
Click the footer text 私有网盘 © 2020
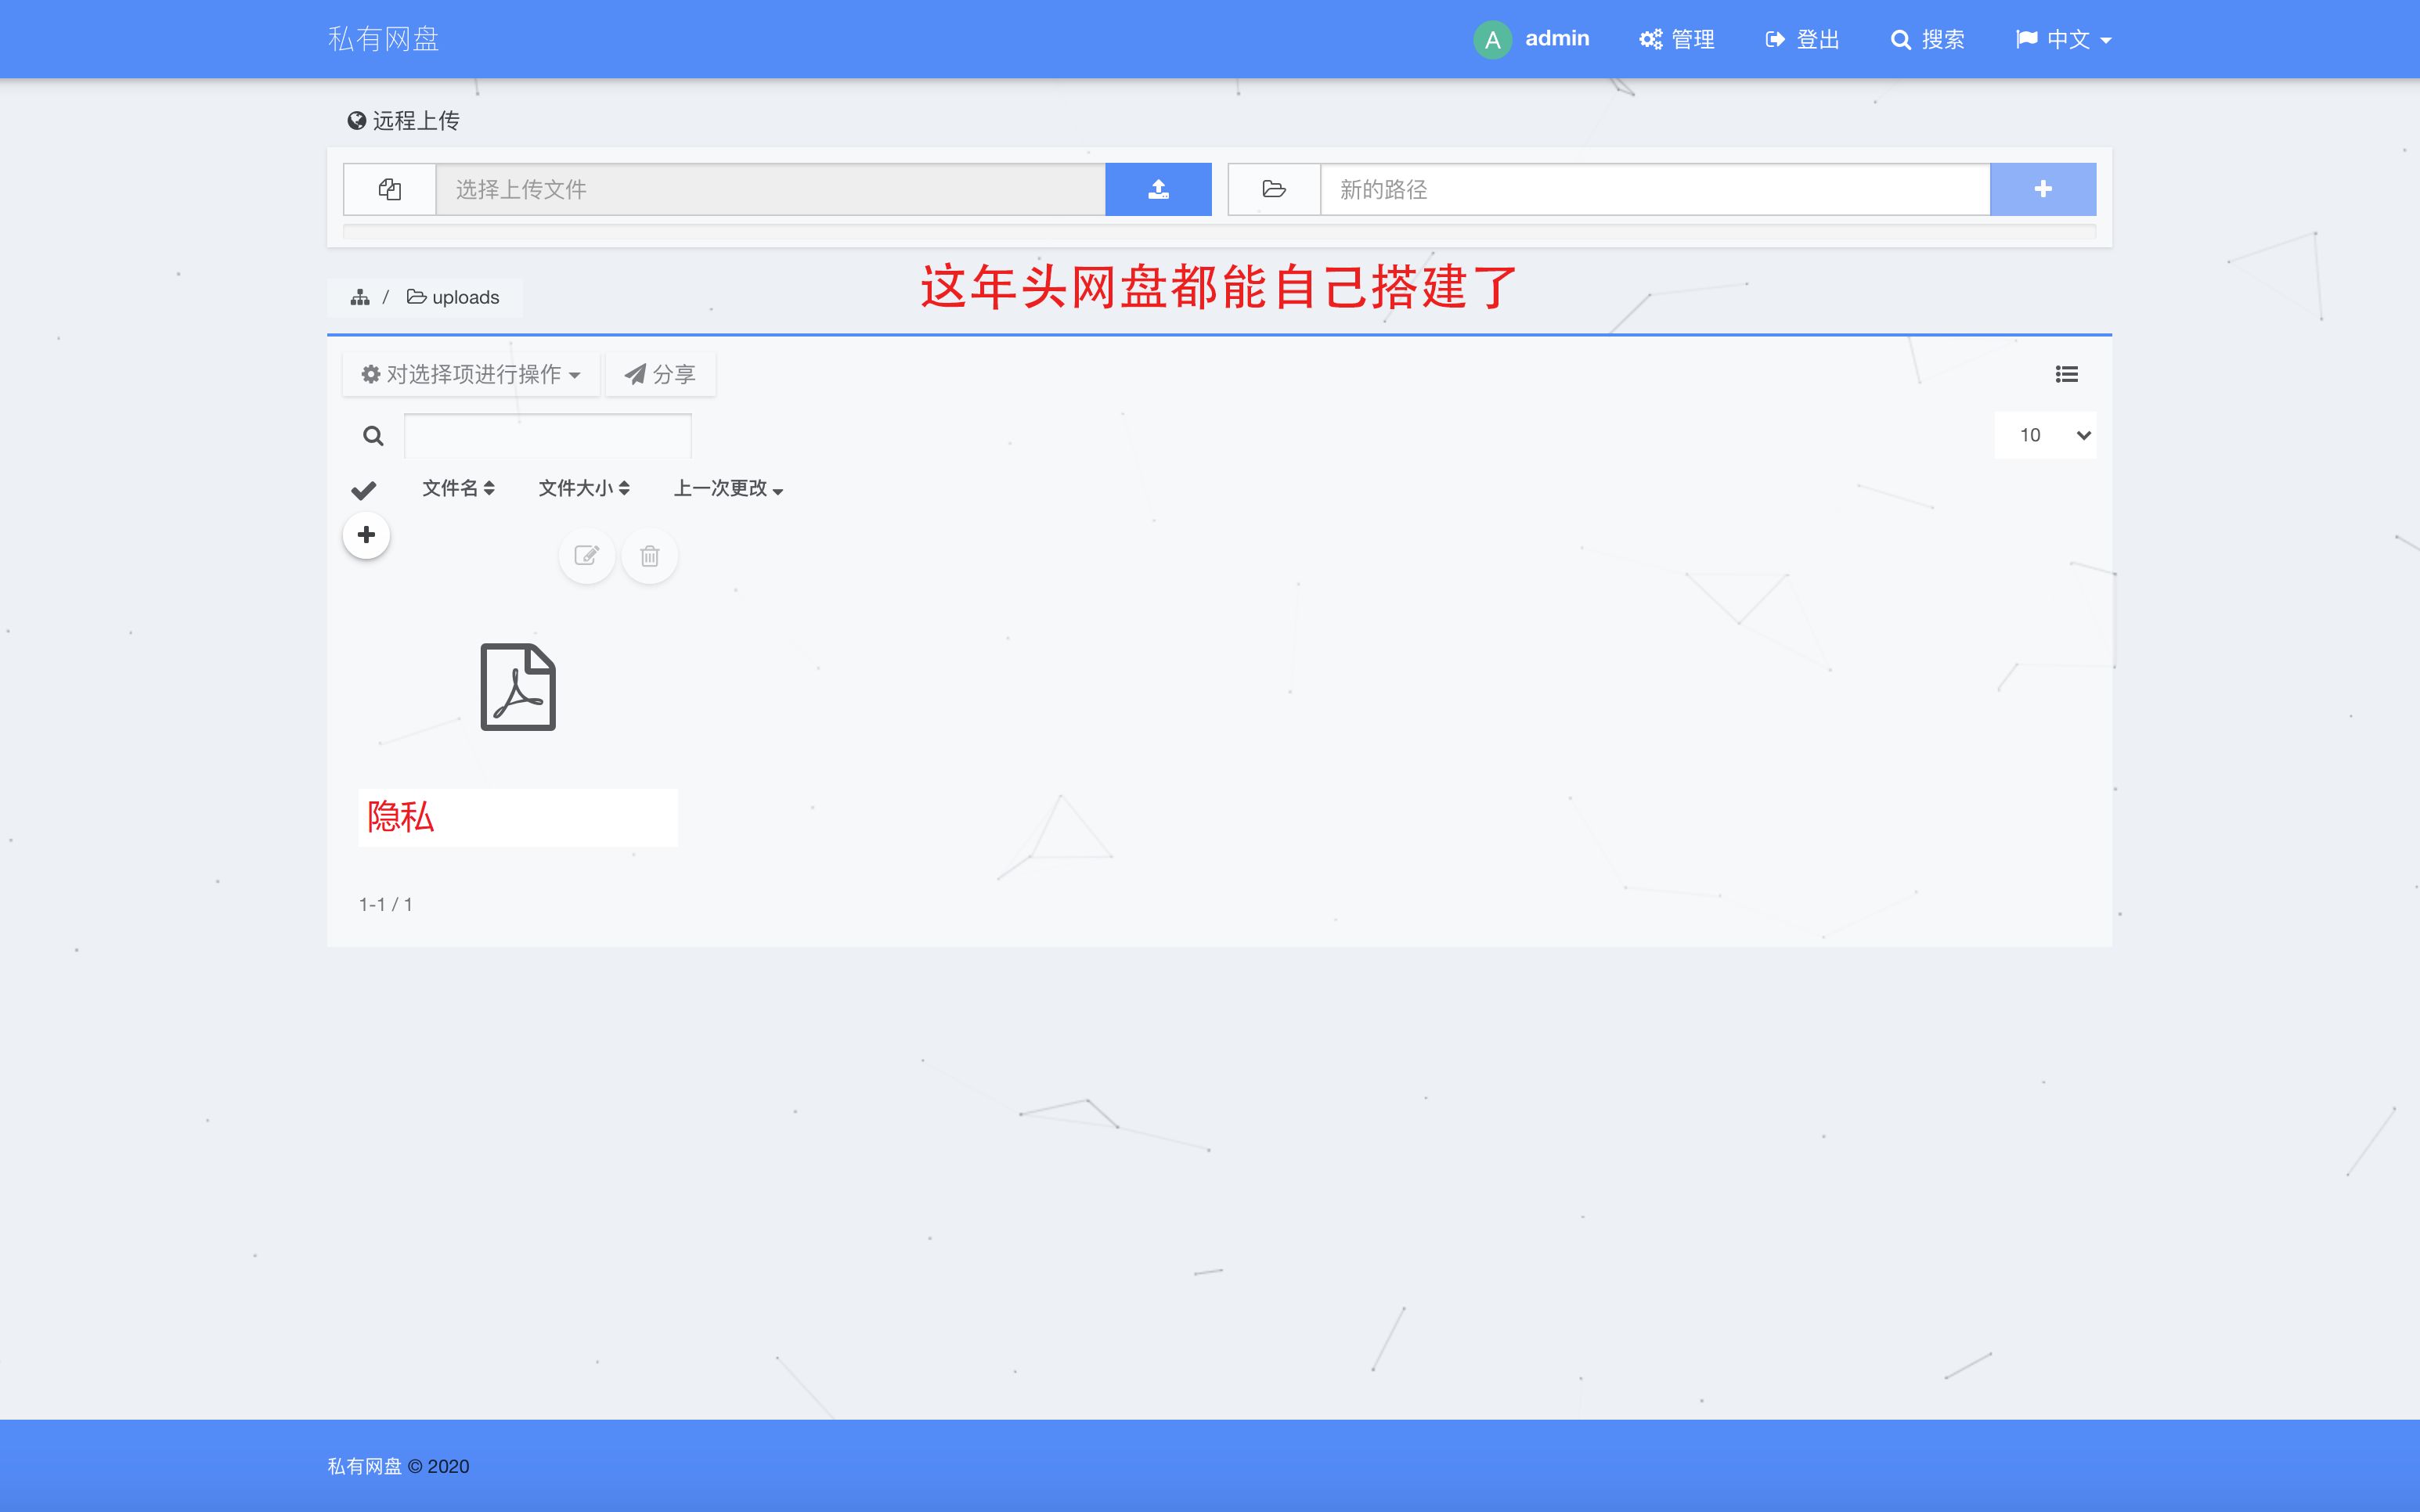click(399, 1466)
